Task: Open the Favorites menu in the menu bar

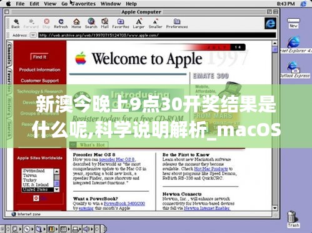Action: [83, 4]
